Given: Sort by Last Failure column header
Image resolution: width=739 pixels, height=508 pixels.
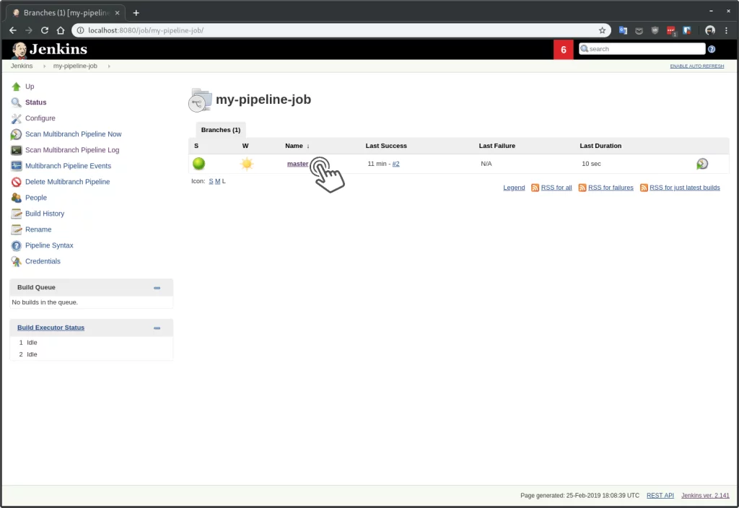Looking at the screenshot, I should pos(497,146).
